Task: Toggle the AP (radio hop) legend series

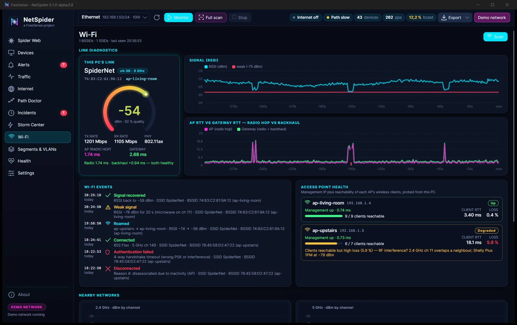Action: tap(218, 129)
